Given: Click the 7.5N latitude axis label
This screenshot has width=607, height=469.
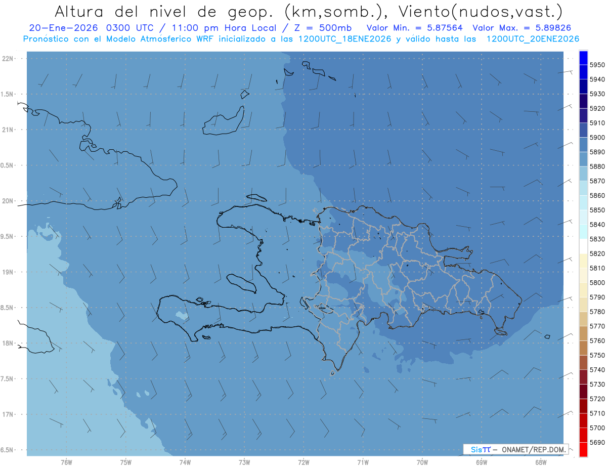Looking at the screenshot, I should point(7,378).
